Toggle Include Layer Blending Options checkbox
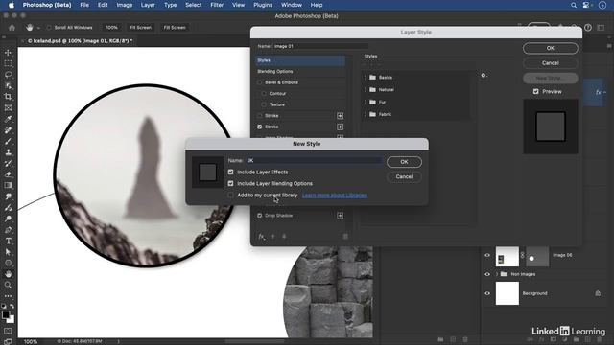The width and height of the screenshot is (614, 345). [x=230, y=183]
